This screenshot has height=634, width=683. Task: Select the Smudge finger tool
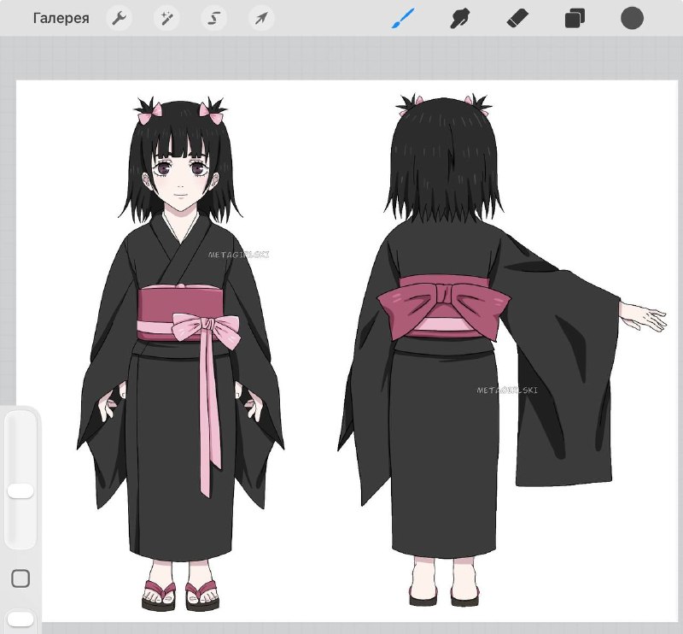coord(459,19)
